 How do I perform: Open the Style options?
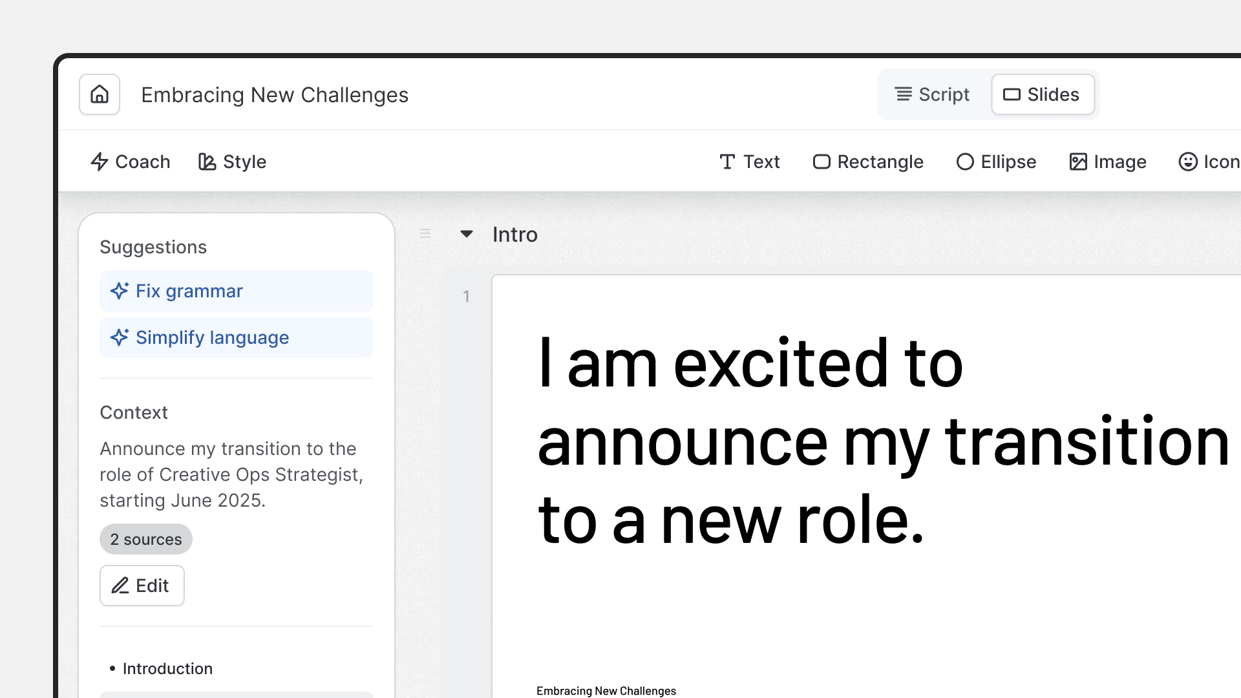[233, 162]
